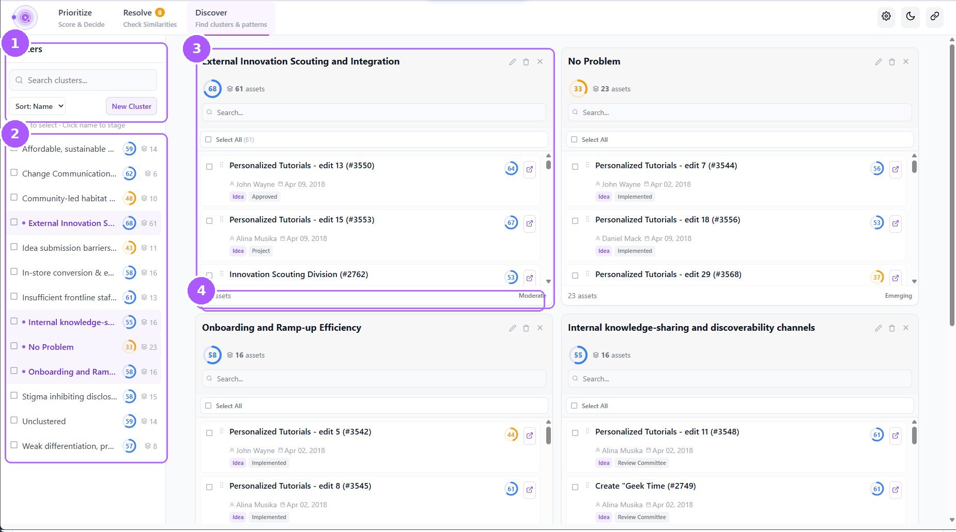956x532 pixels.
Task: Click Search field in Internal knowledge-sharing card
Action: click(739, 379)
